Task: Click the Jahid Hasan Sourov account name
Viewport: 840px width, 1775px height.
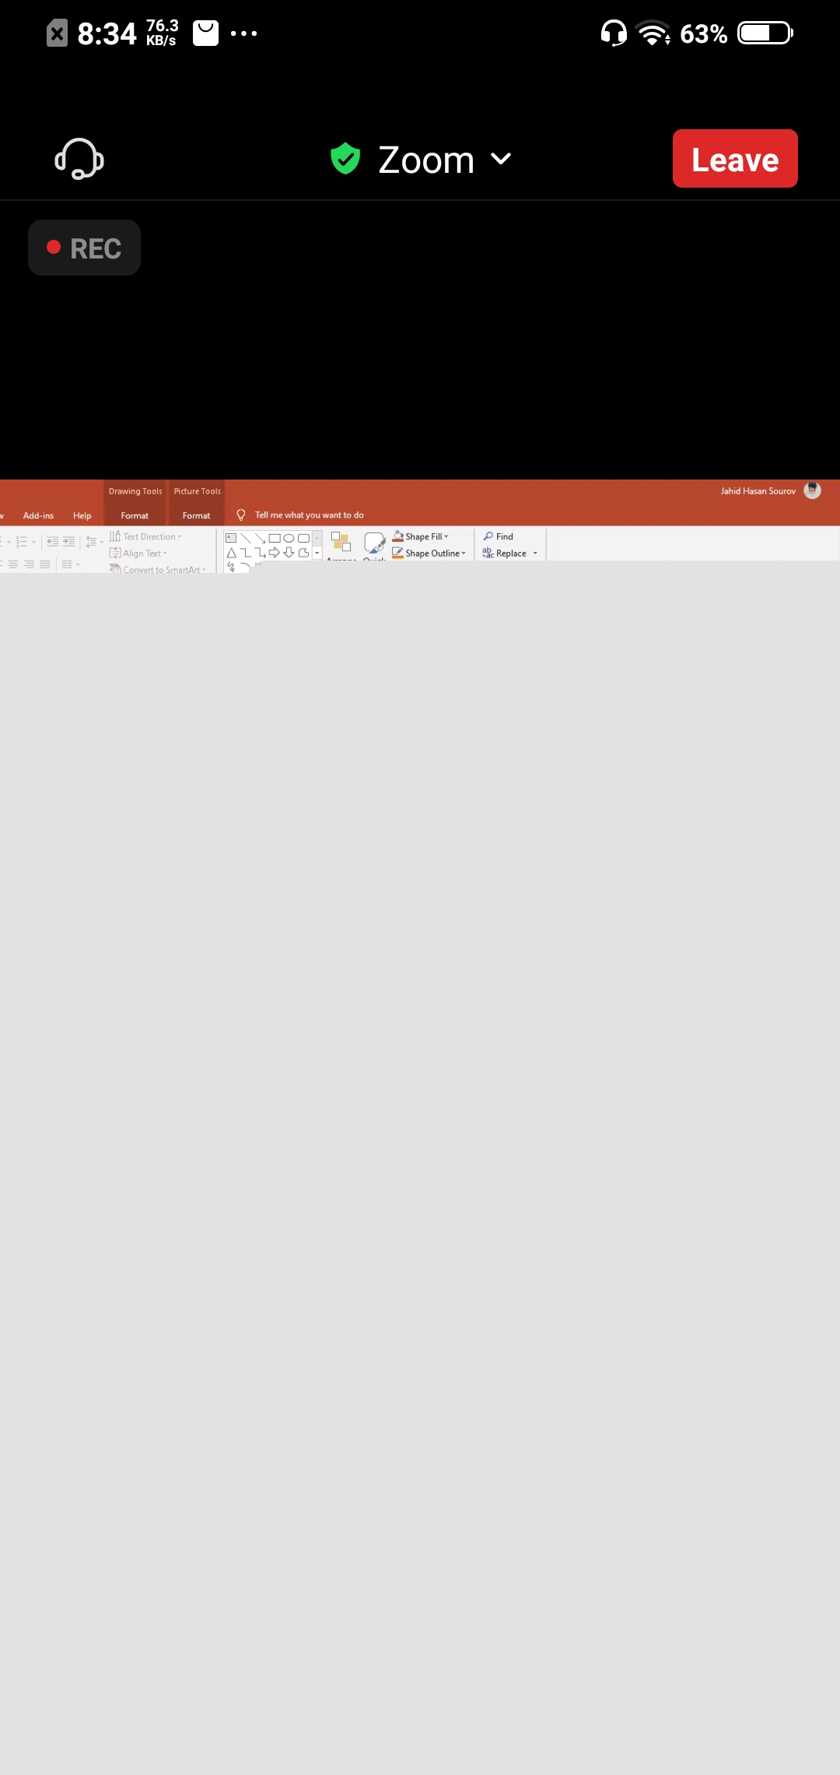Action: (758, 490)
